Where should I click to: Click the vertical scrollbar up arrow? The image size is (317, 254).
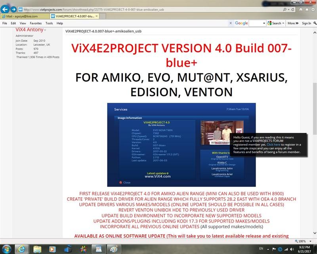(x=315, y=33)
